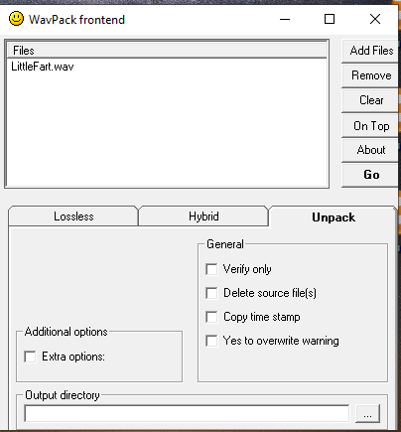Click the Output directory text field
This screenshot has width=401, height=432.
(187, 413)
